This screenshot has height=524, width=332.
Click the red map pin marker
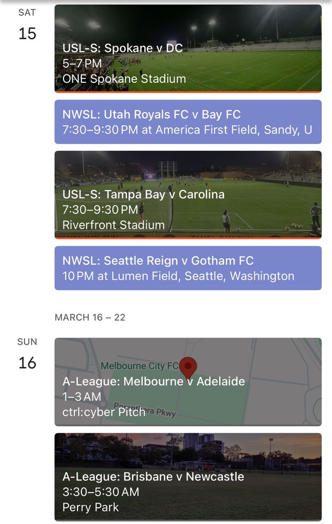click(188, 366)
